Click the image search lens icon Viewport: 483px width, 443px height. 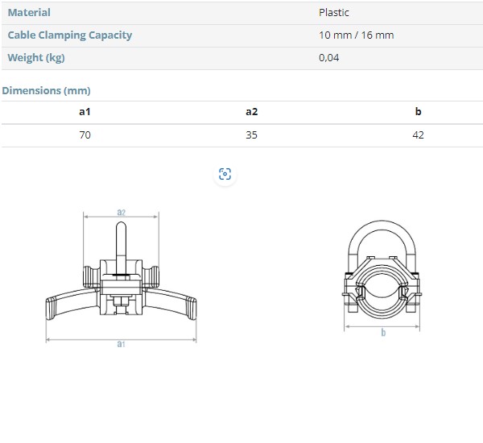coord(225,175)
